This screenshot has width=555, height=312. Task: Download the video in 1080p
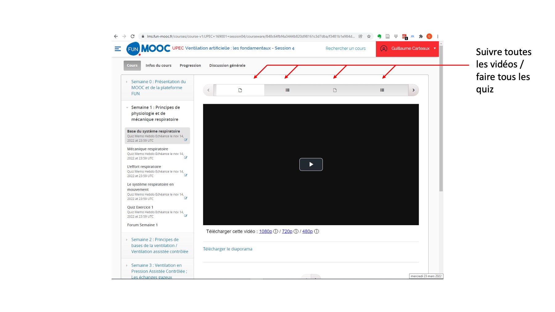click(x=265, y=232)
